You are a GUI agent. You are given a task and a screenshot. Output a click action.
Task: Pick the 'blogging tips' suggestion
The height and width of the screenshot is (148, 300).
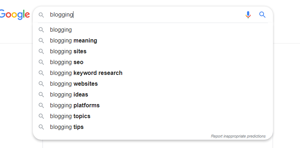[67, 127]
